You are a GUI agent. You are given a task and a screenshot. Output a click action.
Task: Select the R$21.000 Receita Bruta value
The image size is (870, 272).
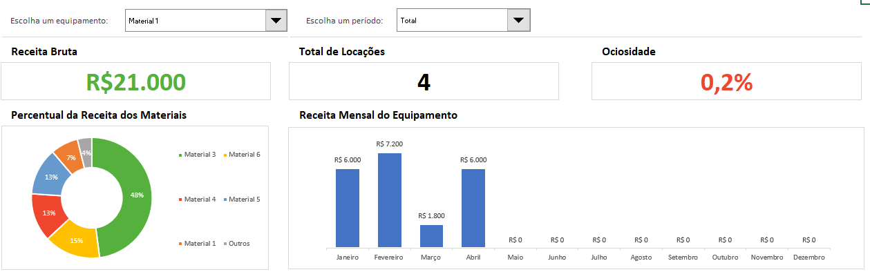(x=136, y=82)
